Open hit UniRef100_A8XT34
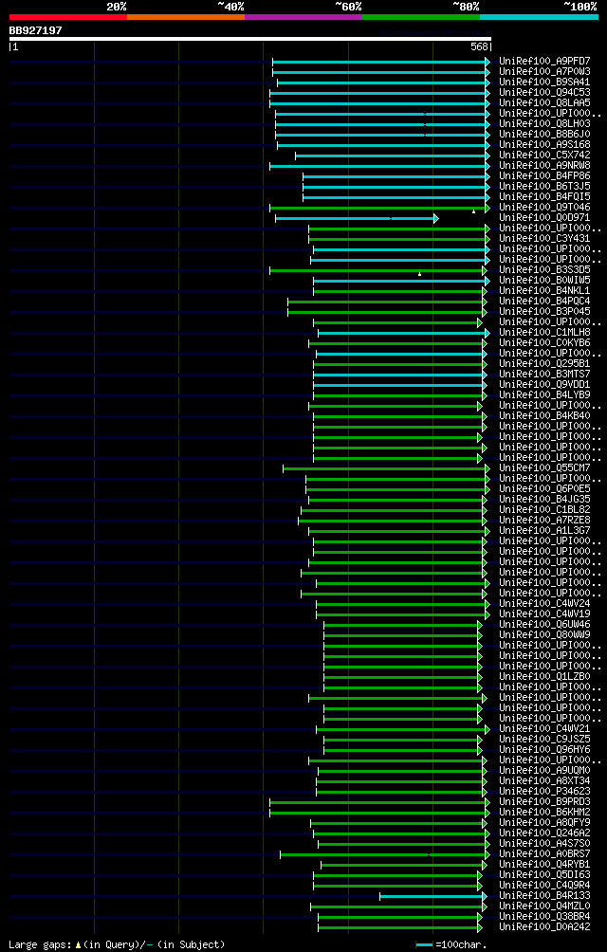This screenshot has height=952, width=607. coord(544,781)
